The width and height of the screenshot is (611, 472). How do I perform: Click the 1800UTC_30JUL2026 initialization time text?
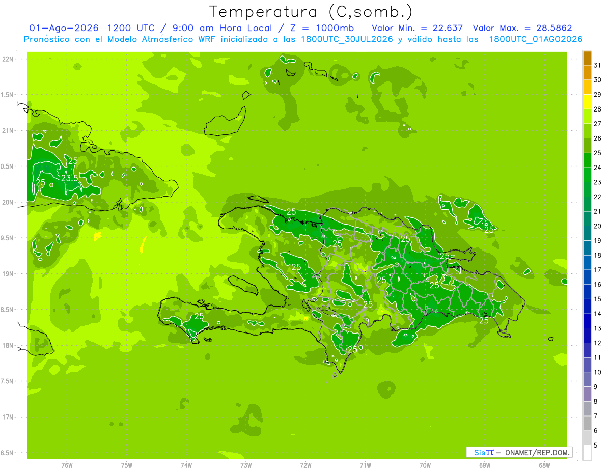(x=347, y=39)
